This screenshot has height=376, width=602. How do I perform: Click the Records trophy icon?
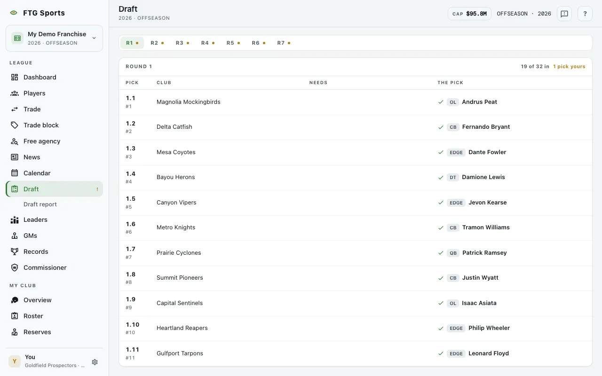click(15, 251)
